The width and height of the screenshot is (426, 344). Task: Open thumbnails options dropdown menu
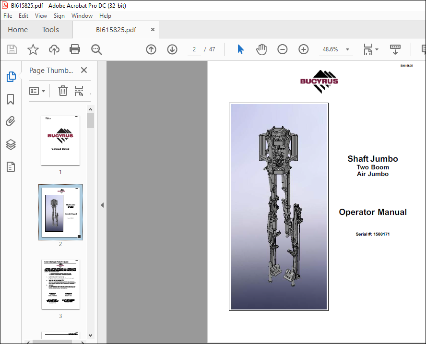tap(37, 91)
